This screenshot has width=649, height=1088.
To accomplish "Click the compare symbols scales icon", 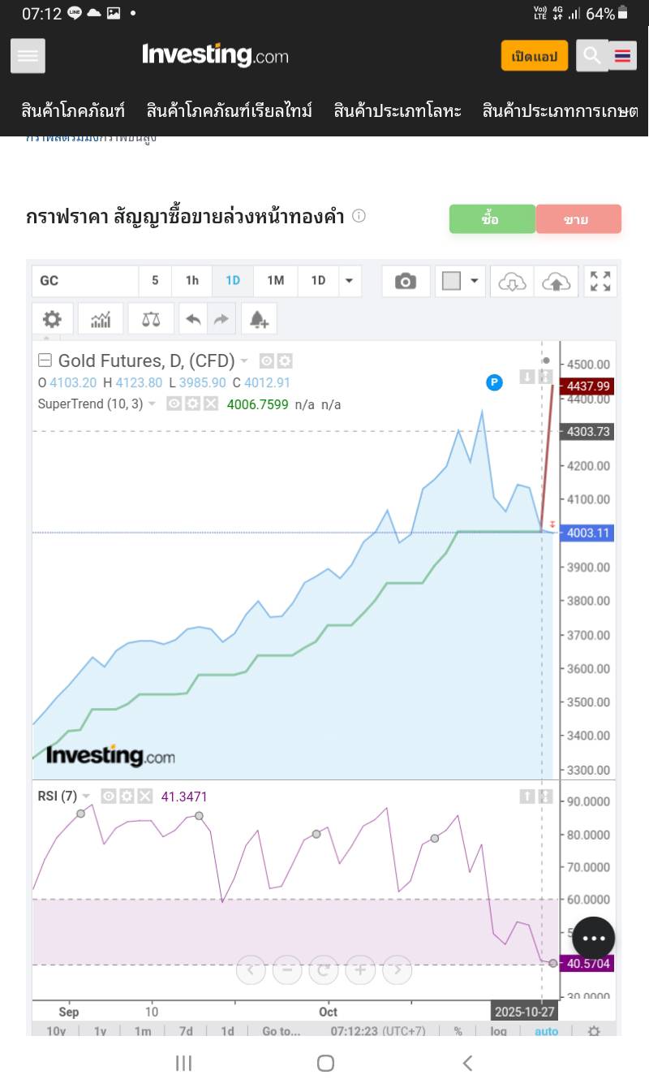I will (x=151, y=319).
